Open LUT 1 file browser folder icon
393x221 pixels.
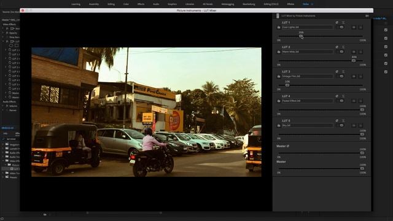(279, 27)
